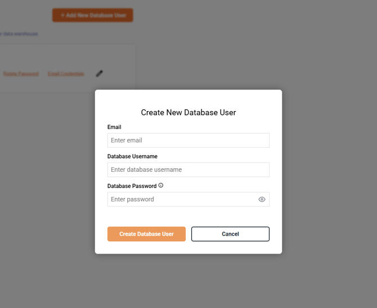
Task: Click into the database username field
Action: tap(188, 169)
